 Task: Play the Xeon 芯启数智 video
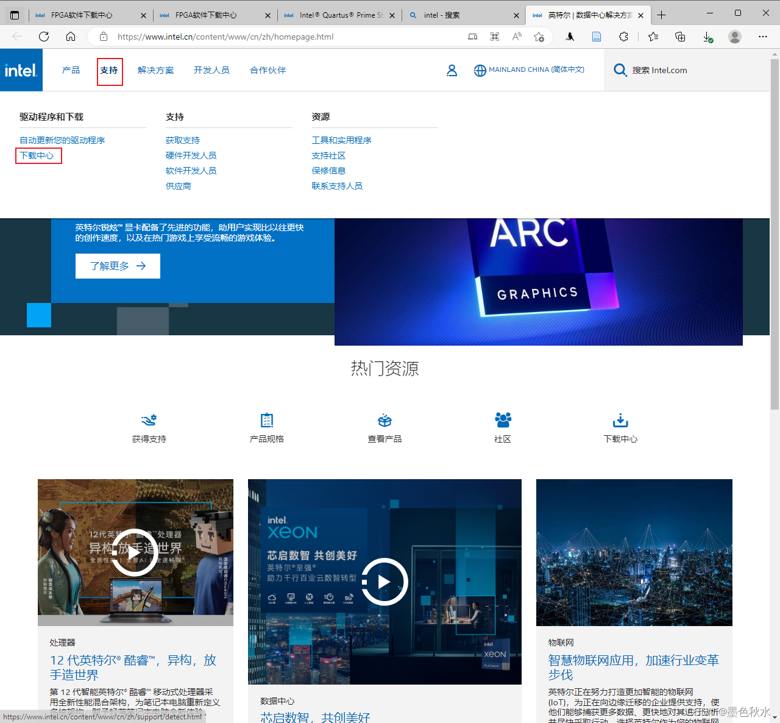pyautogui.click(x=385, y=582)
